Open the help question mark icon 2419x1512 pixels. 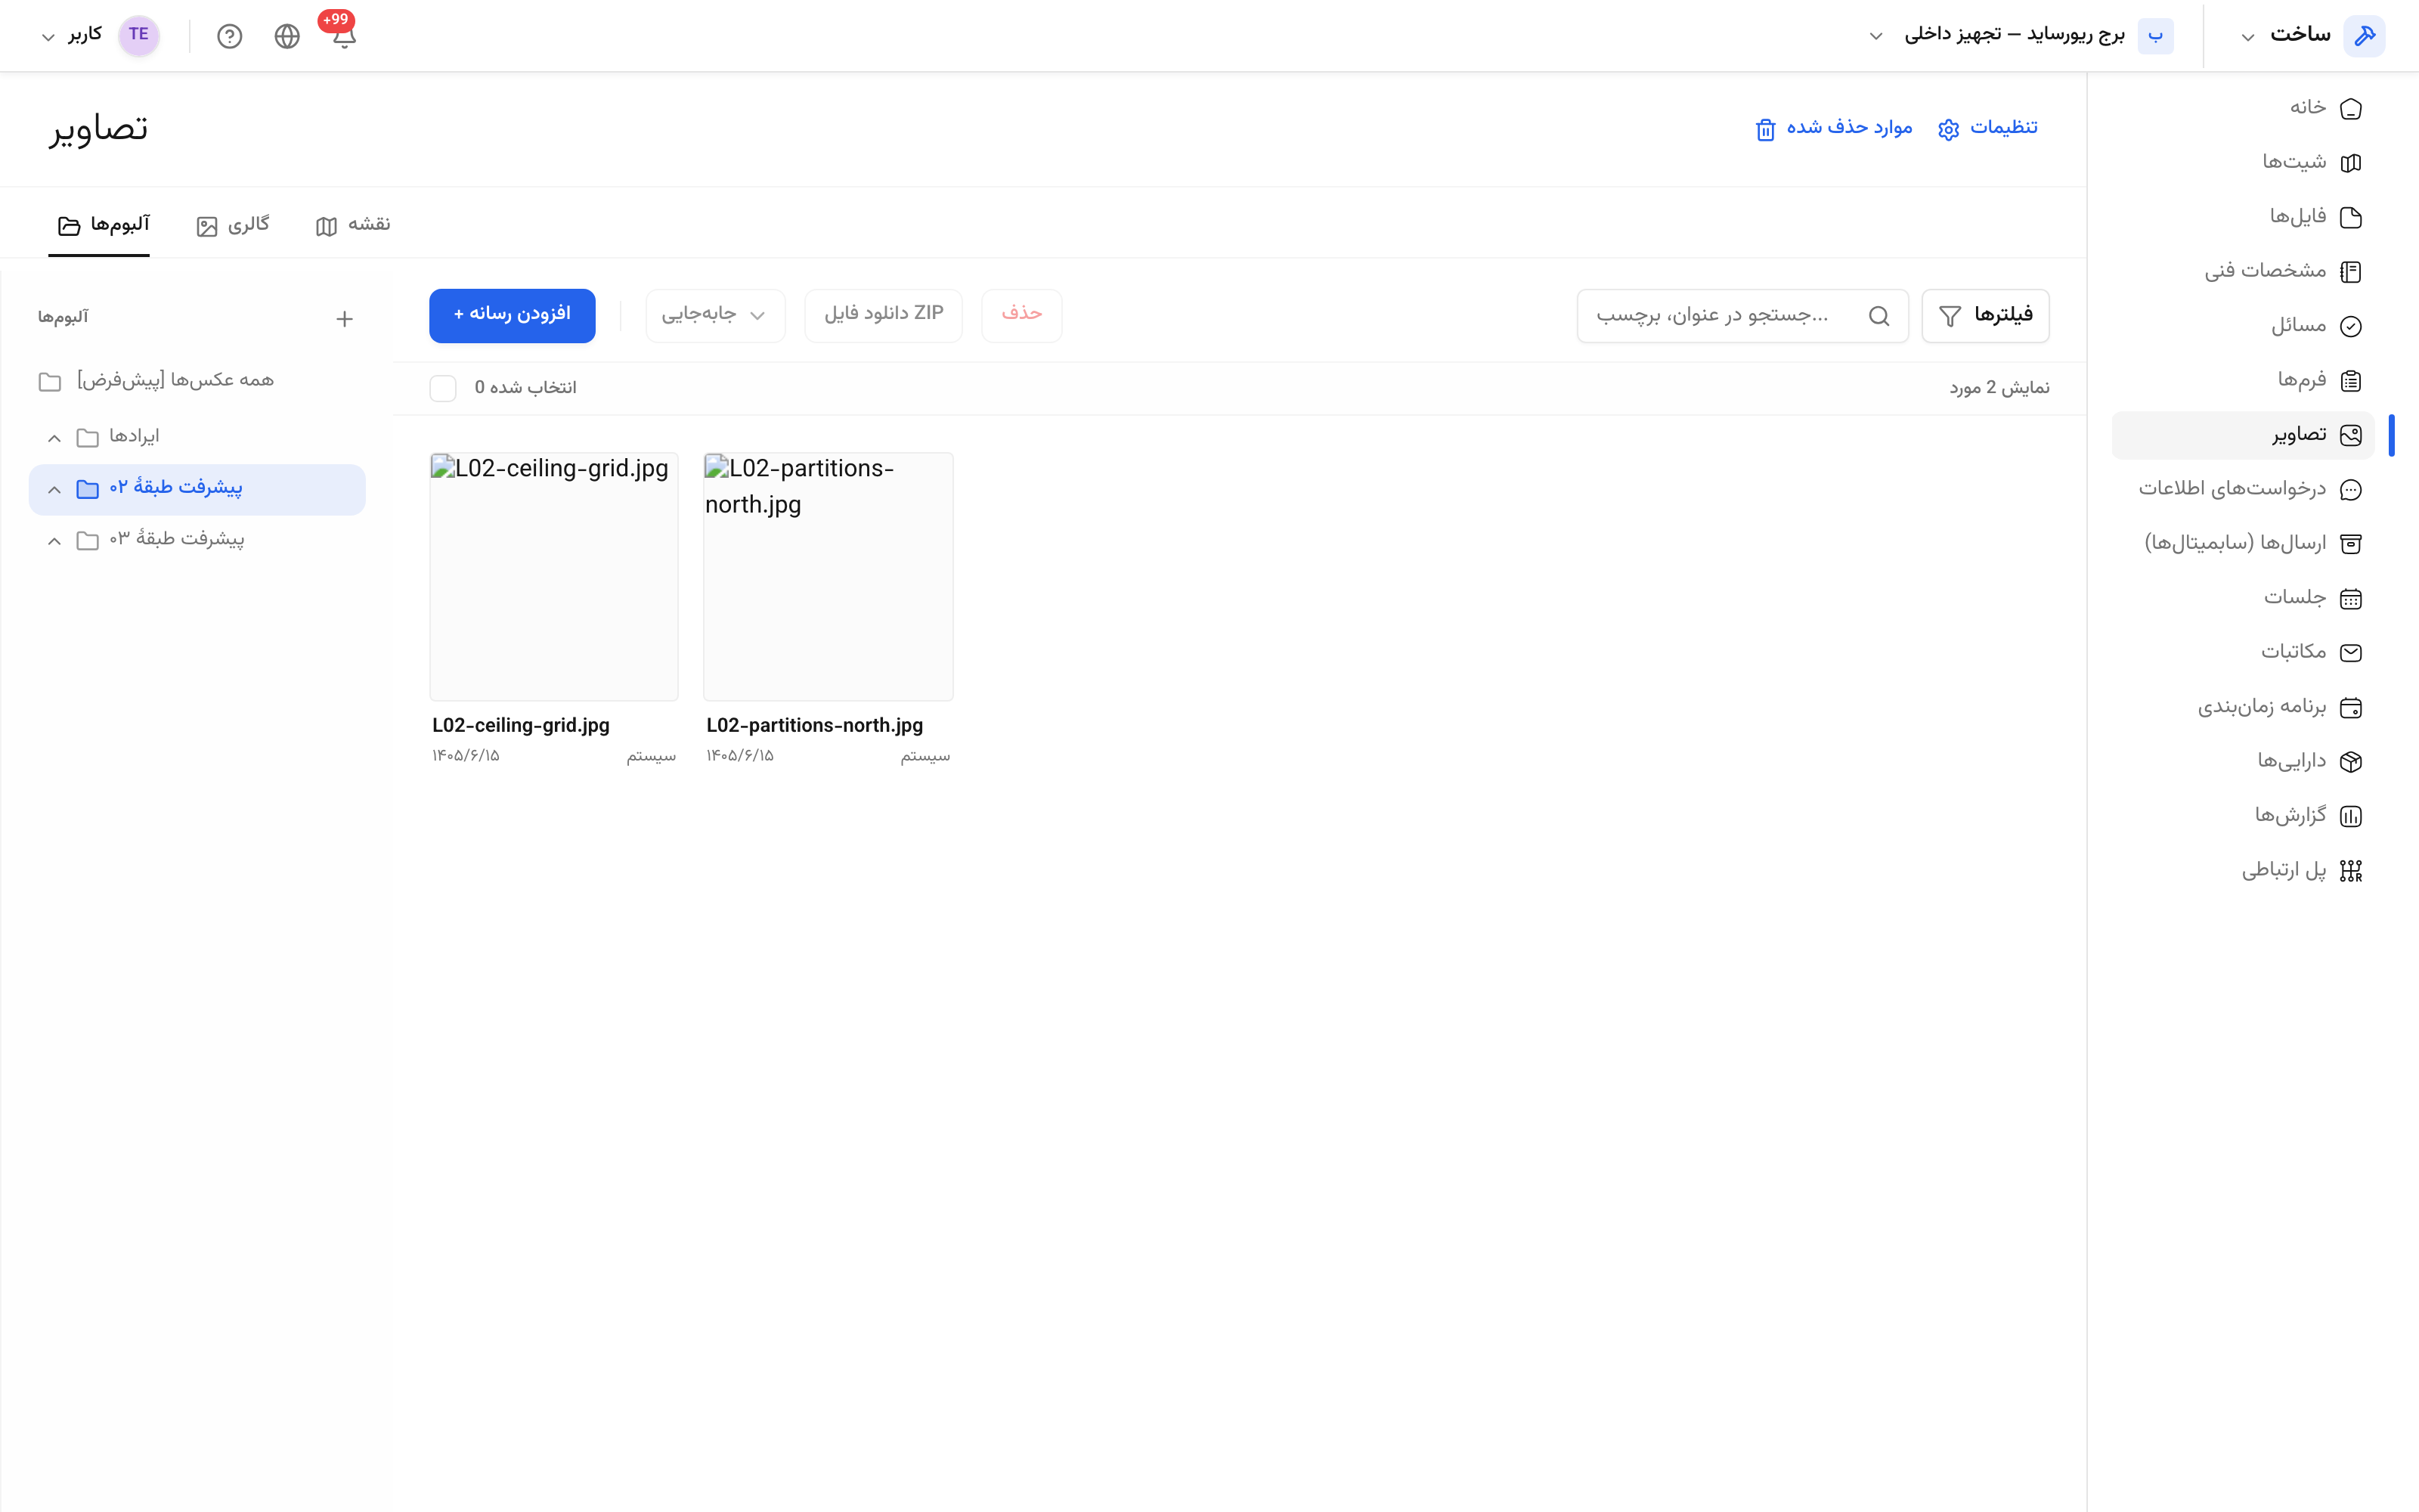point(230,36)
